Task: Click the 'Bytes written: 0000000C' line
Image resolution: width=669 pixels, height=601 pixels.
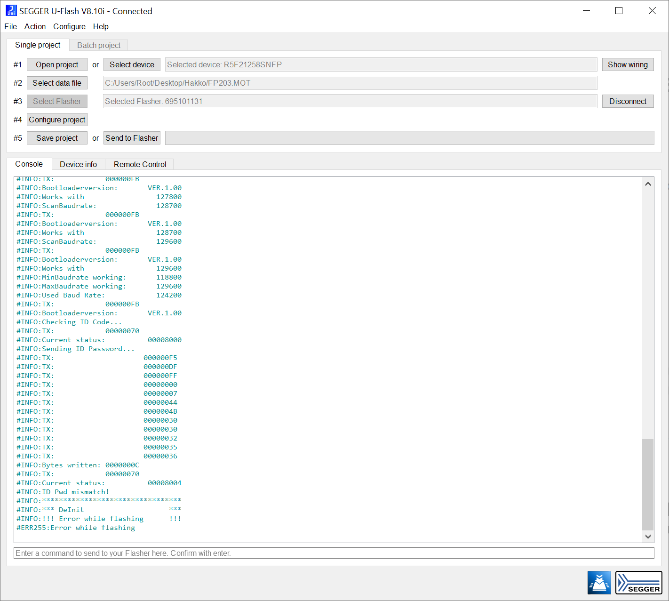Action: click(78, 465)
